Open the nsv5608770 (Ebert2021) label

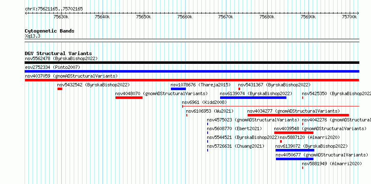coord(234,129)
